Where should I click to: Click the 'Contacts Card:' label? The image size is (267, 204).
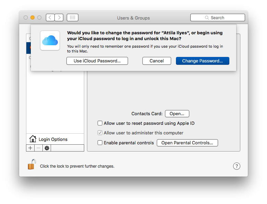coord(147,114)
